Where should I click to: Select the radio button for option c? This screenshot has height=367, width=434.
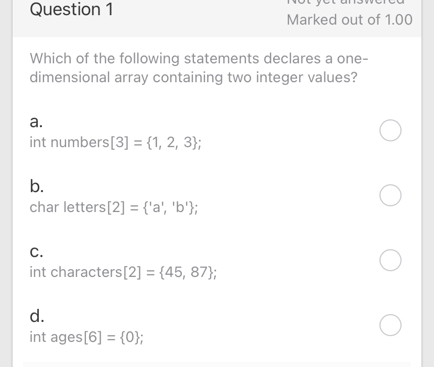click(x=390, y=260)
